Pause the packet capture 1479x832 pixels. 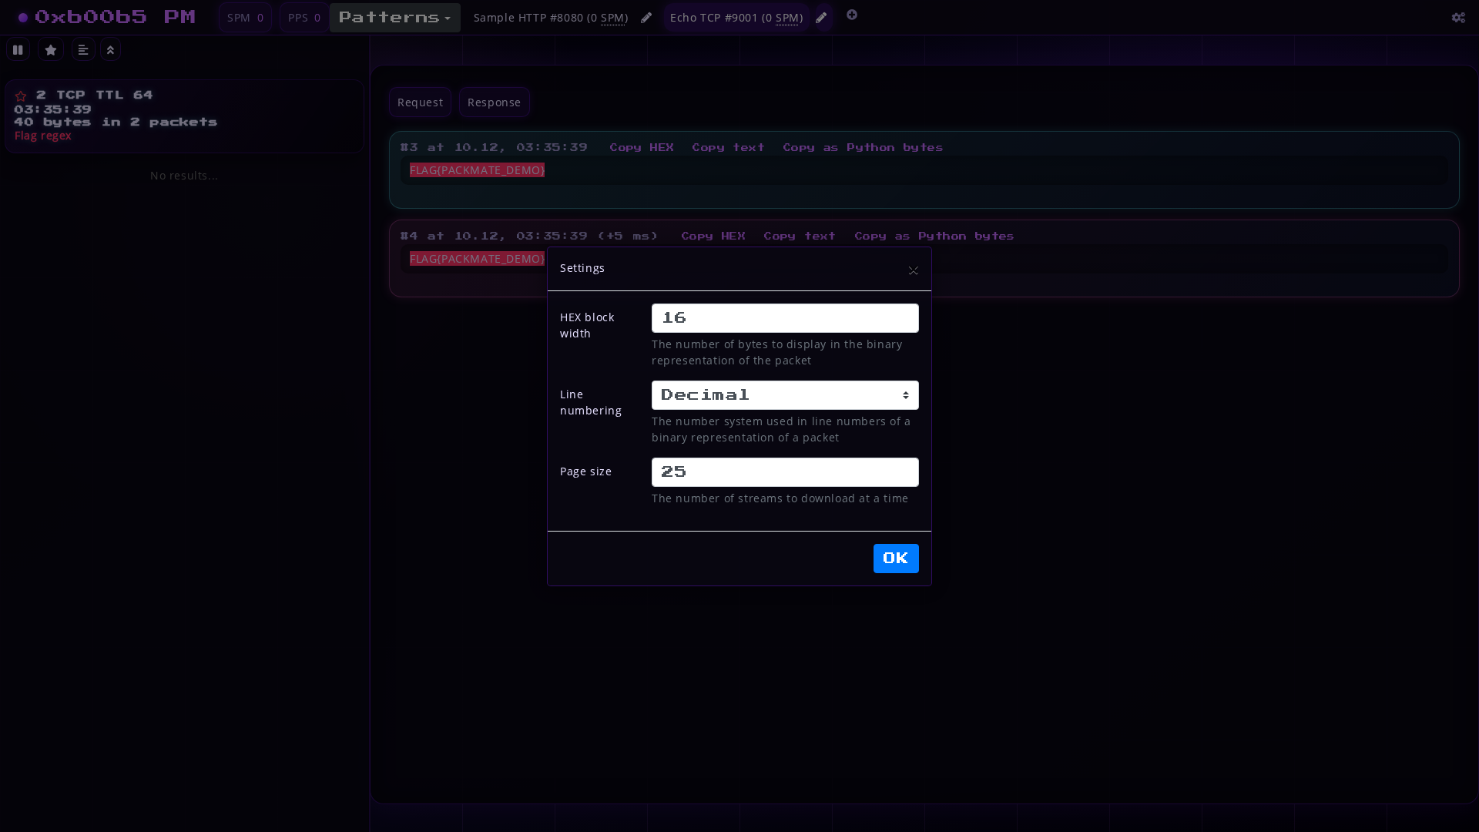click(18, 49)
